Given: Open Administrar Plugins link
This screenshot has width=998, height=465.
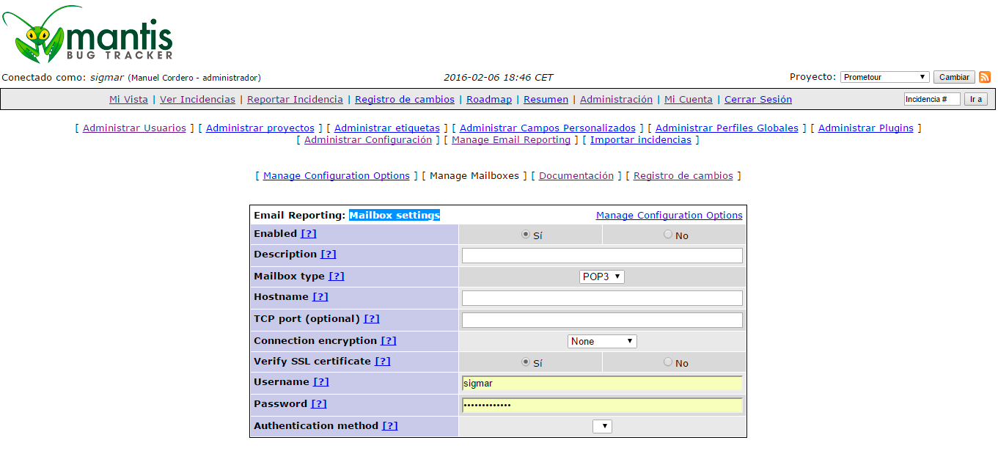Looking at the screenshot, I should click(865, 128).
